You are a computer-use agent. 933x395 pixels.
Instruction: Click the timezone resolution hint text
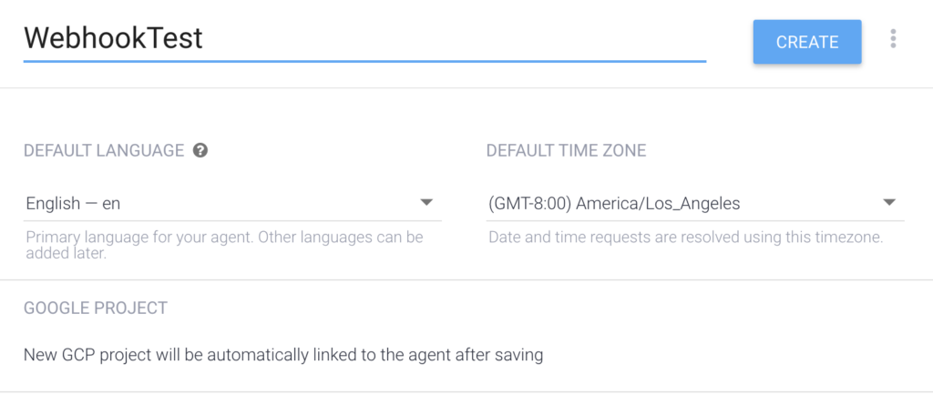point(685,238)
